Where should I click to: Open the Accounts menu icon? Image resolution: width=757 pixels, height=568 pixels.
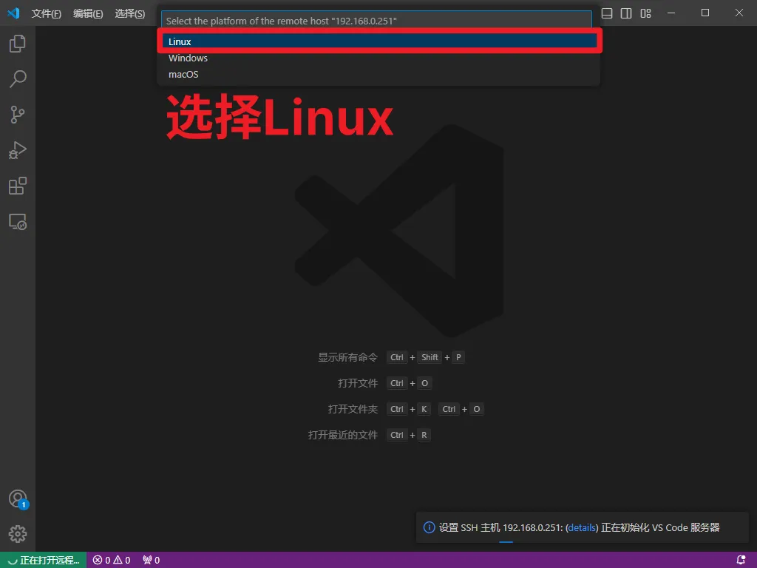(18, 498)
